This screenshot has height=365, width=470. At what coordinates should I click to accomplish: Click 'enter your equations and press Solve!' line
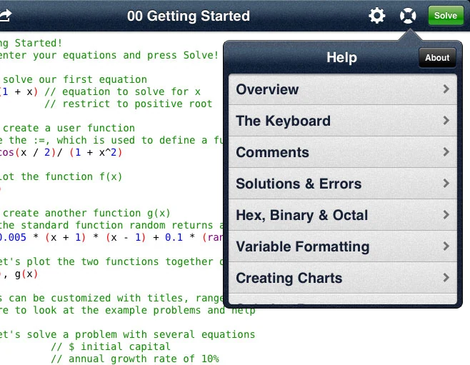(109, 55)
